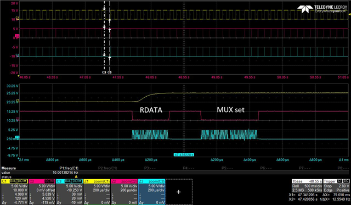The image size is (351, 205).
Task: Click the plus box to add a trace
Action: (179, 192)
